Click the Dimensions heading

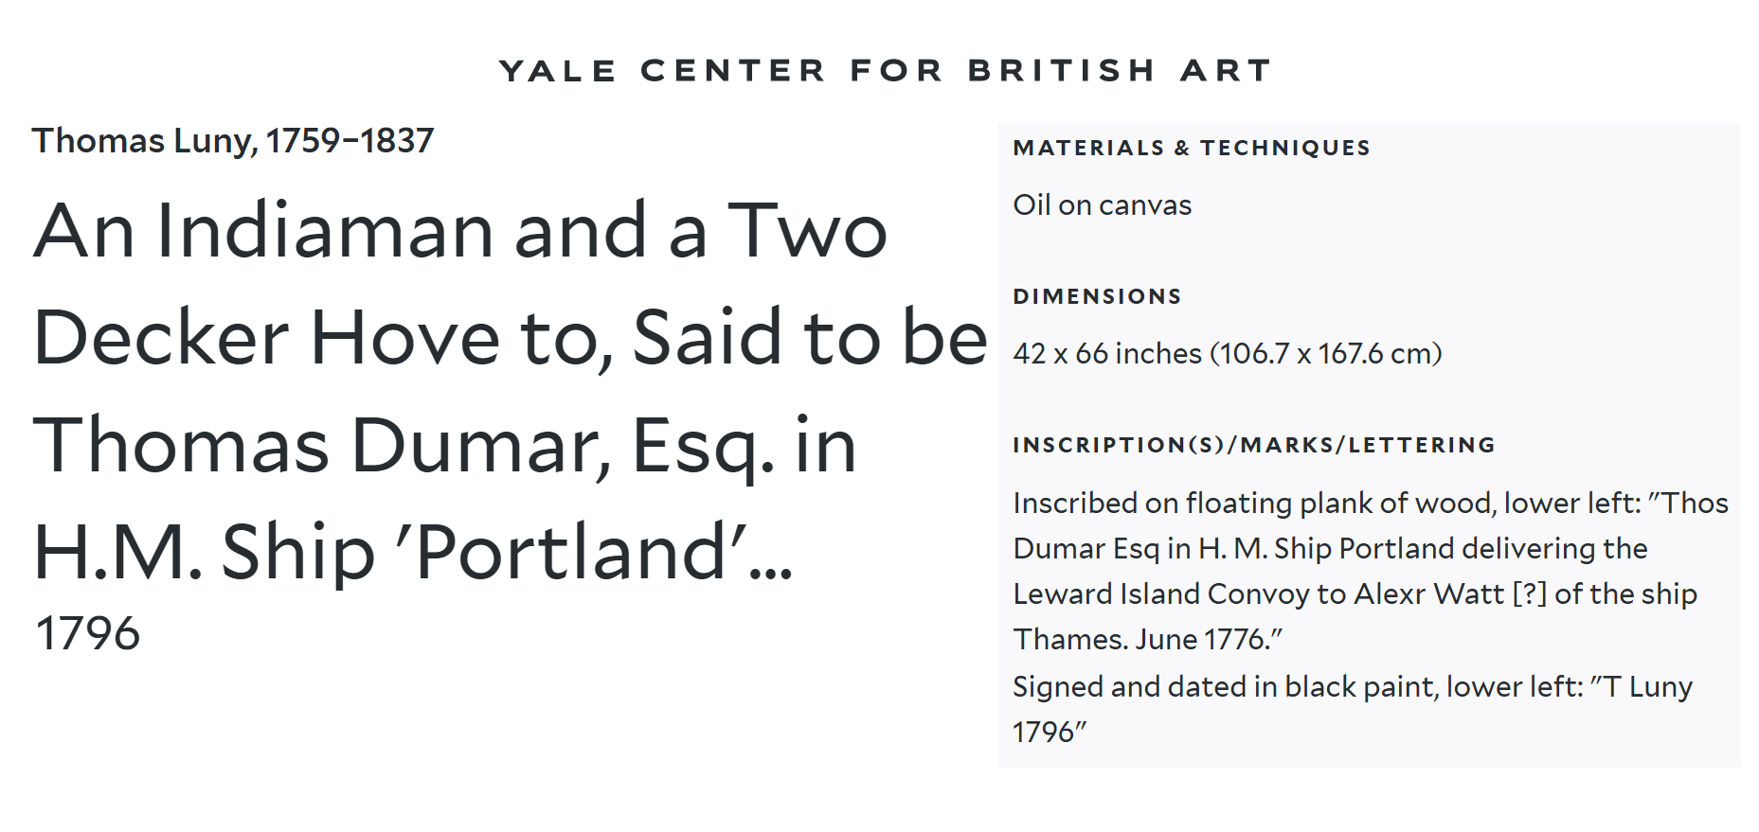(x=1097, y=296)
